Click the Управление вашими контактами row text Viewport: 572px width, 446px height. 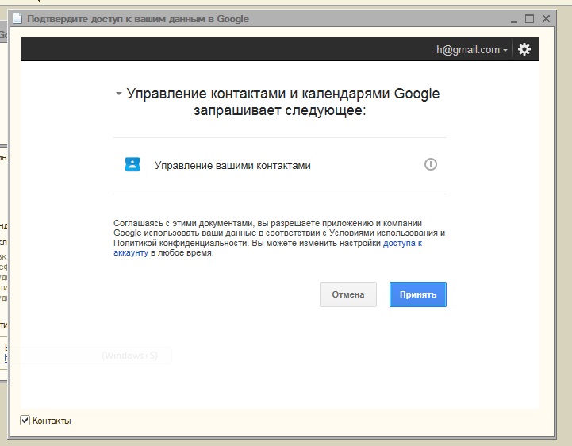point(232,166)
